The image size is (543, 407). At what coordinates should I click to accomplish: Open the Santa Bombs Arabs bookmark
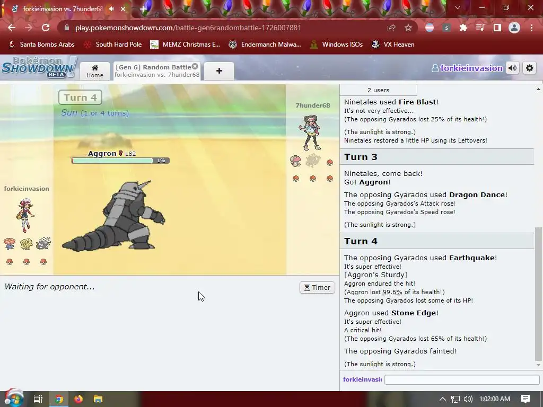coord(41,45)
